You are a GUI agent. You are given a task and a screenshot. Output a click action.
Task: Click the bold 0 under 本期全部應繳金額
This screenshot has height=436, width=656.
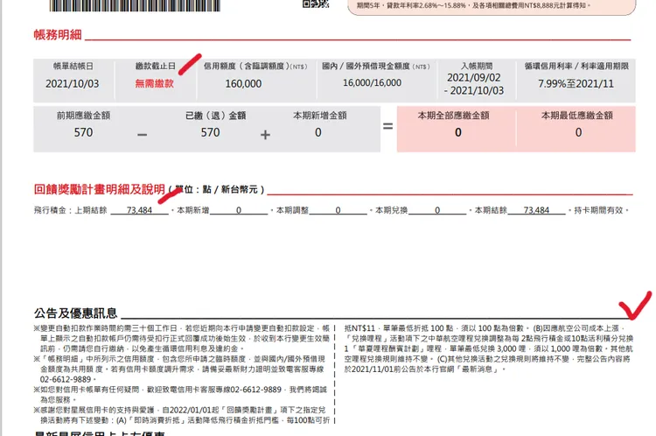click(x=458, y=132)
